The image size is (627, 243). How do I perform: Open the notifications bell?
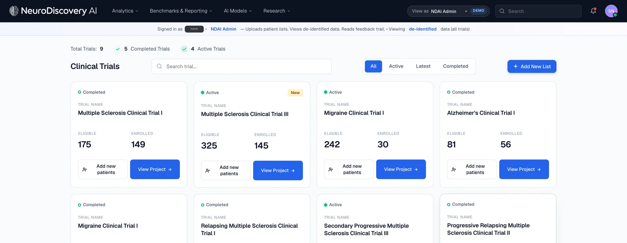[x=593, y=11]
